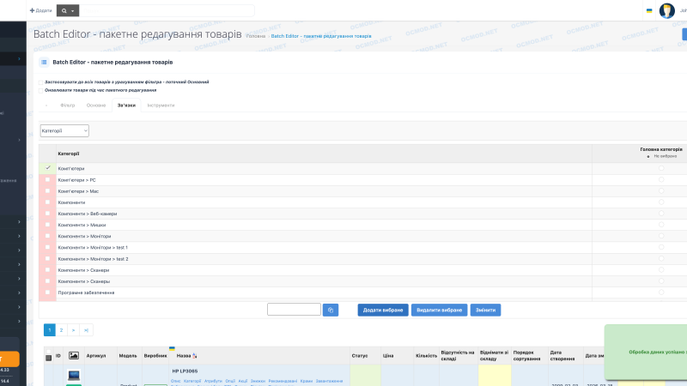Screen dimensions: 687x386
Task: Click the 'Компоненти > Сканери' category row text
Action: [83, 270]
